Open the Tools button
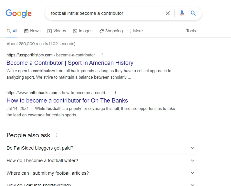This screenshot has height=186, width=231. coord(191,31)
